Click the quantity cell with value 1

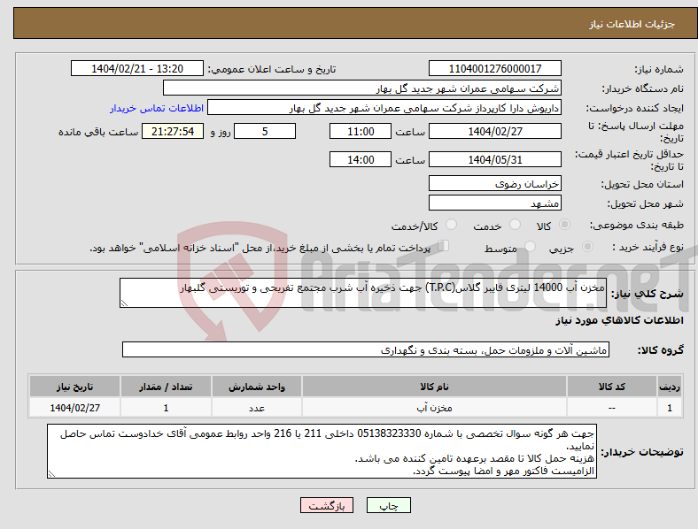click(166, 408)
